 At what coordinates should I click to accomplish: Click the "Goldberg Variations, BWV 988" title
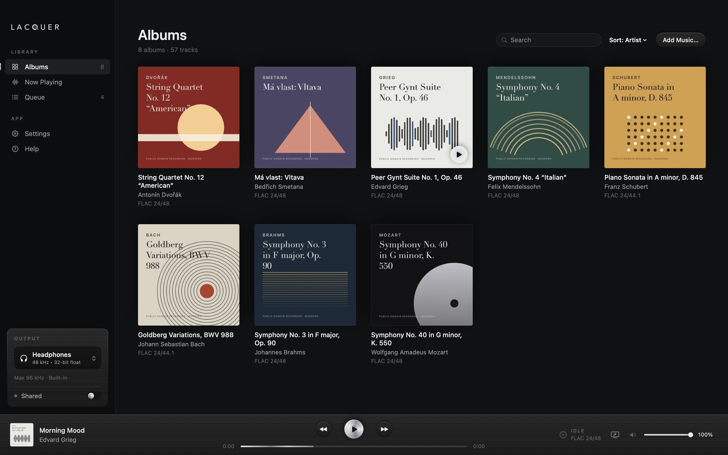[186, 335]
